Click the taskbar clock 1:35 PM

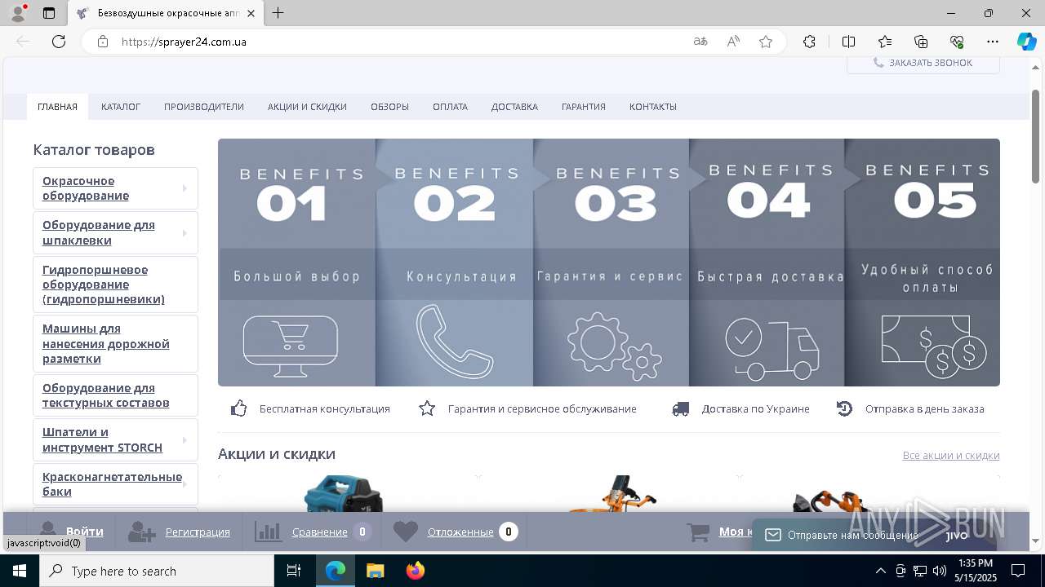(976, 563)
